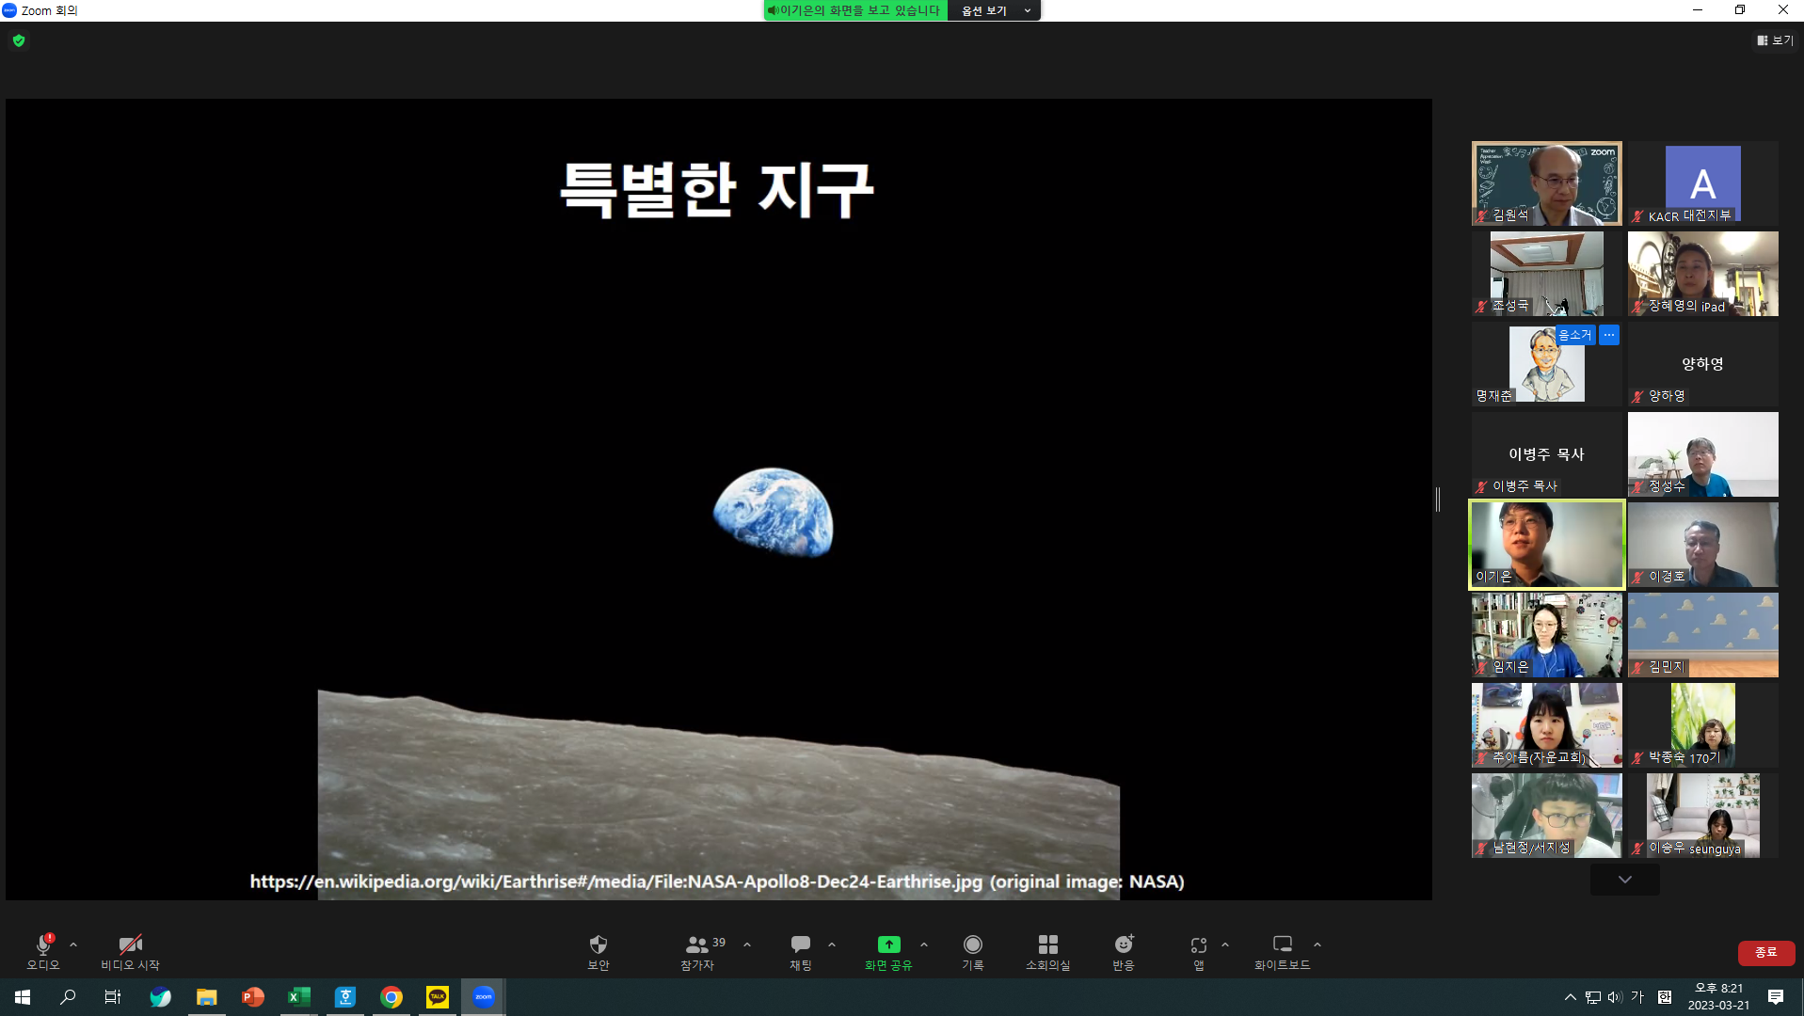Open KakaoTalk from the taskbar
1804x1016 pixels.
click(x=438, y=997)
